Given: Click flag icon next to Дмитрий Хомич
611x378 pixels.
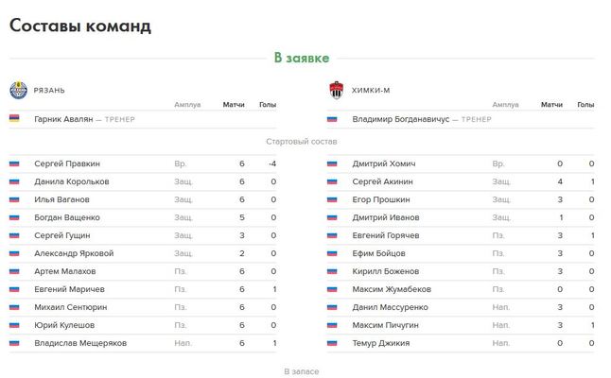Looking at the screenshot, I should (332, 163).
